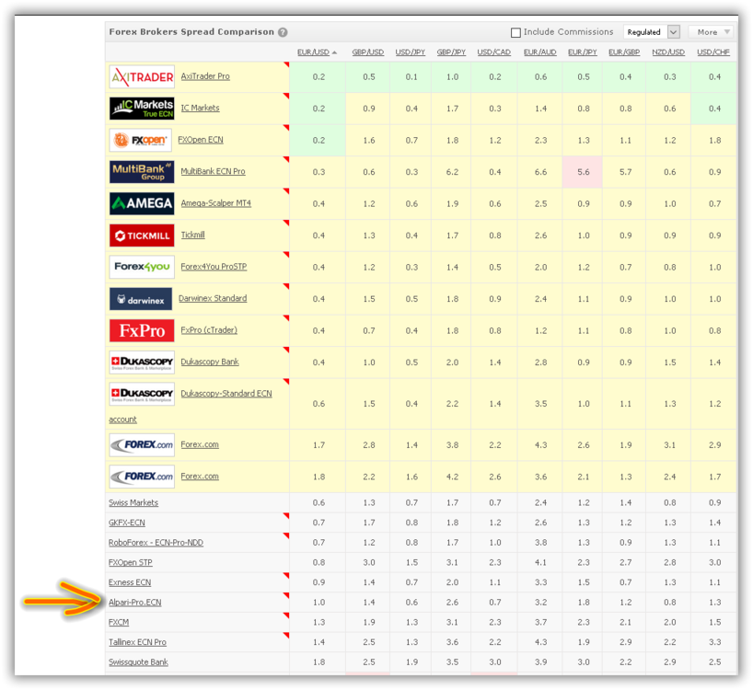The height and width of the screenshot is (690, 753).
Task: Click the Forex4you logo
Action: pos(142,267)
